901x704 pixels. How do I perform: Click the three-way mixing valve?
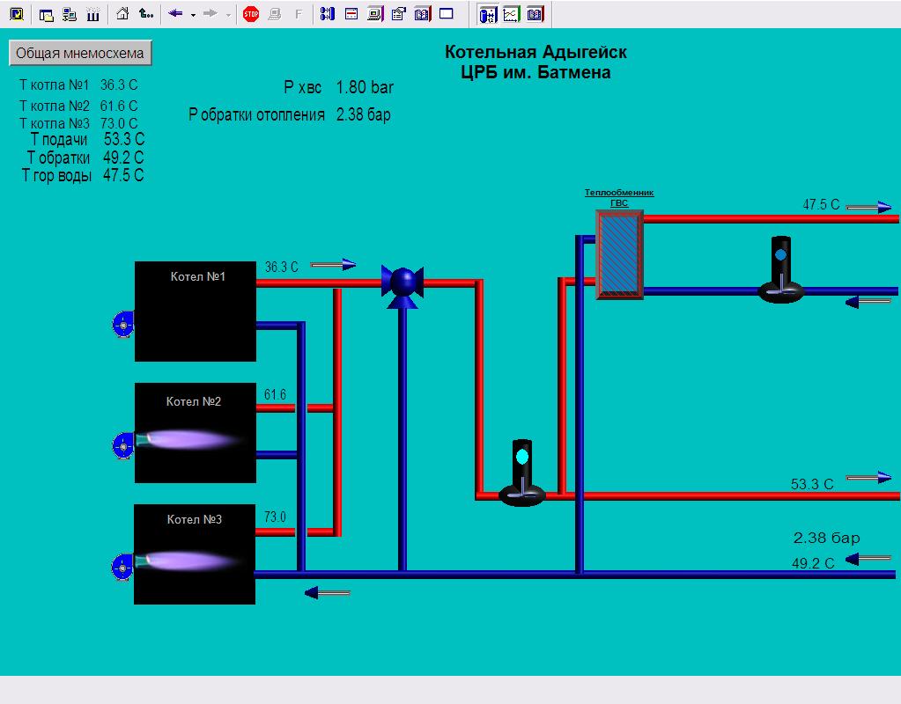point(402,282)
